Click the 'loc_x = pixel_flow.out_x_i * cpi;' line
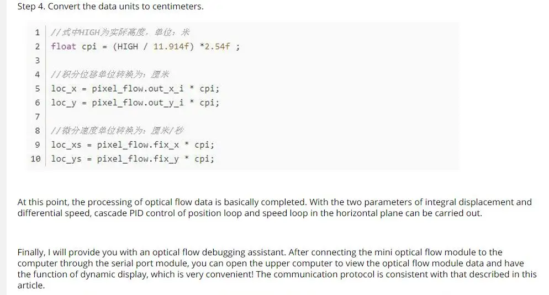549x295 pixels. coord(135,88)
